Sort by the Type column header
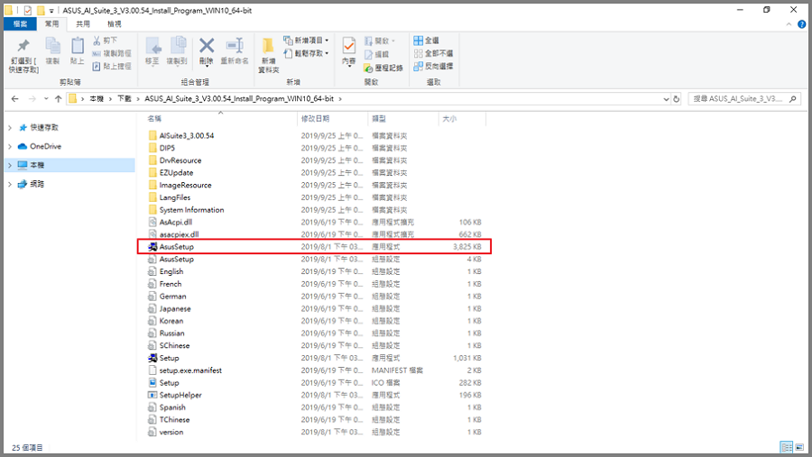This screenshot has height=457, width=812. point(403,119)
